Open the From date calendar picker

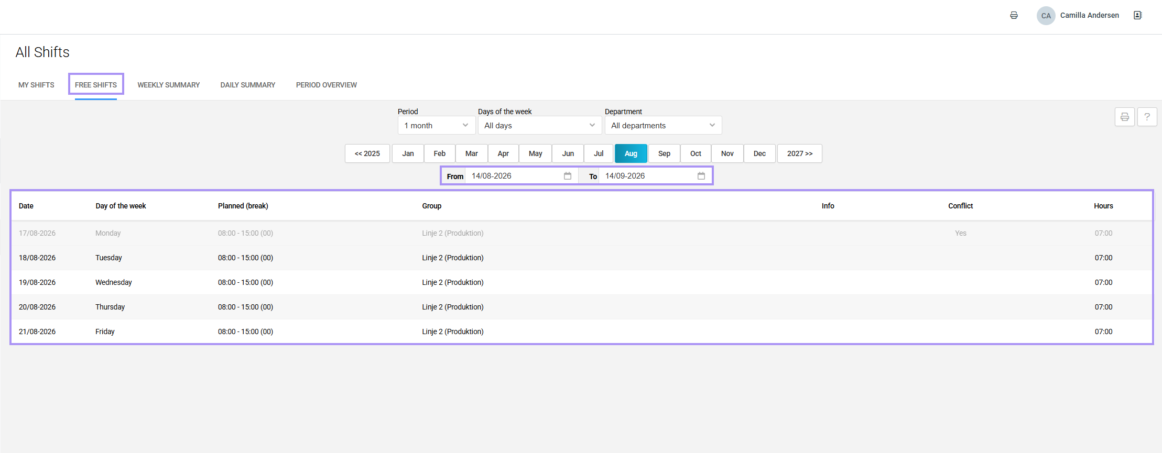point(567,176)
